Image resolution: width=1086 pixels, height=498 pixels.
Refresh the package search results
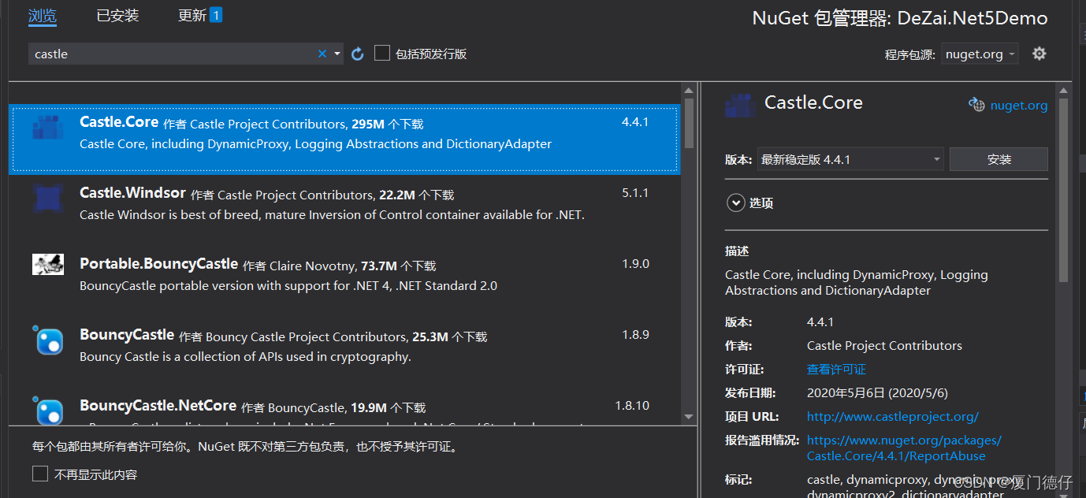coord(357,54)
